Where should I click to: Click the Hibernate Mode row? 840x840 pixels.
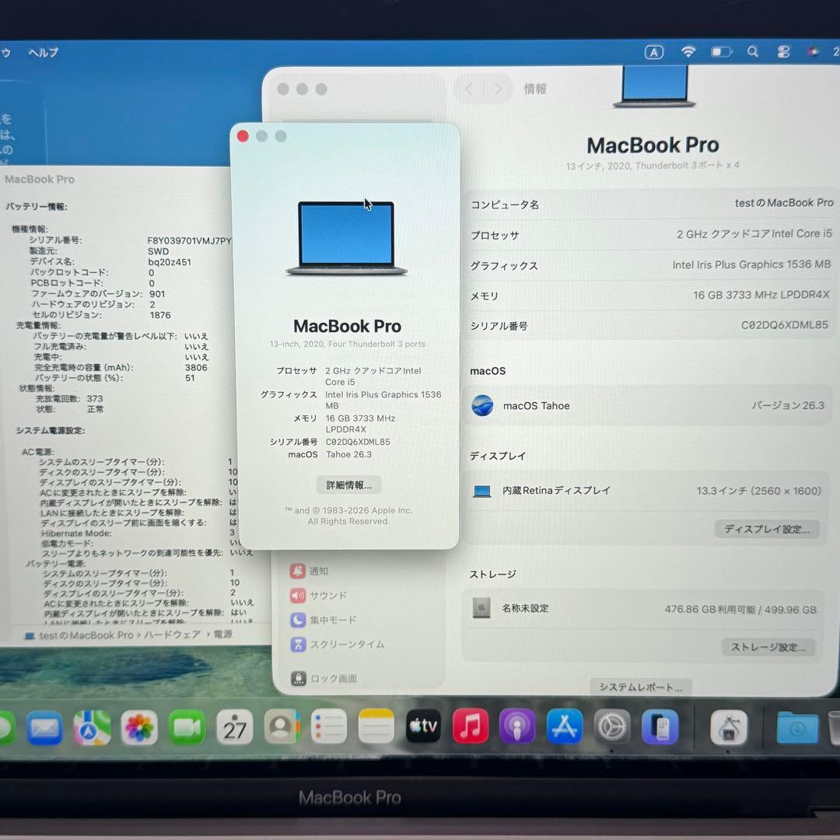coord(138,533)
